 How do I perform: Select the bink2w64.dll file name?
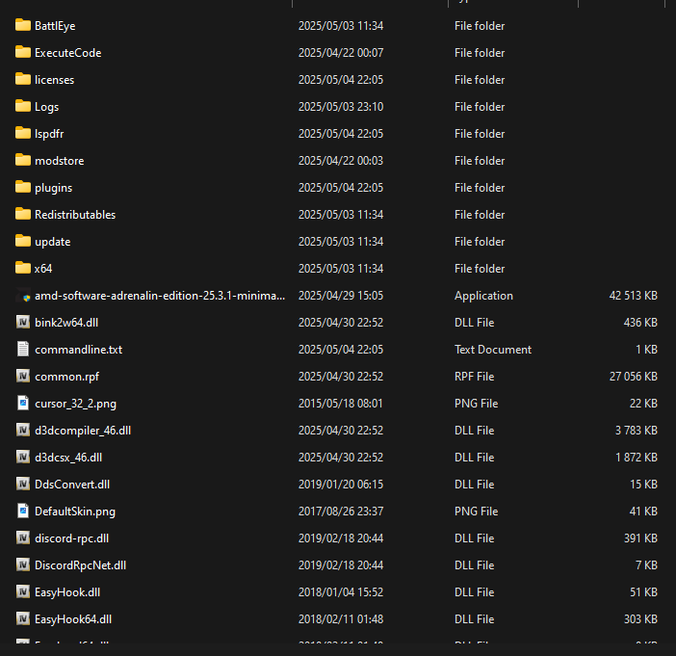coord(66,322)
